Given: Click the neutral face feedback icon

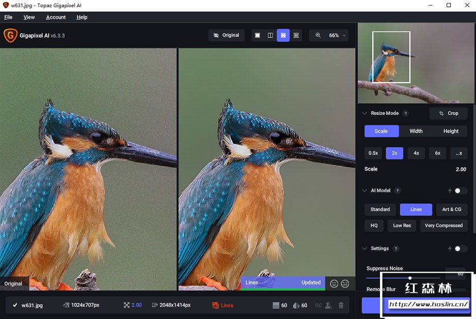Looking at the screenshot, I should [345, 283].
